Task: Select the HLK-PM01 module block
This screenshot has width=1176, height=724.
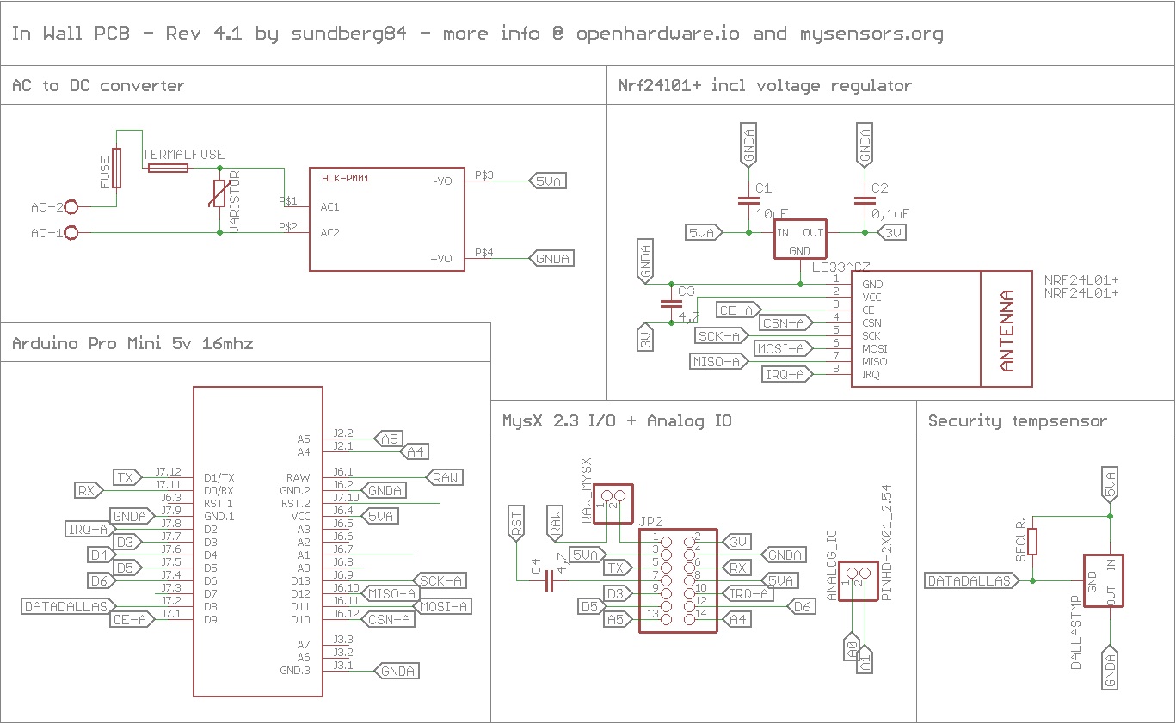Action: point(387,219)
